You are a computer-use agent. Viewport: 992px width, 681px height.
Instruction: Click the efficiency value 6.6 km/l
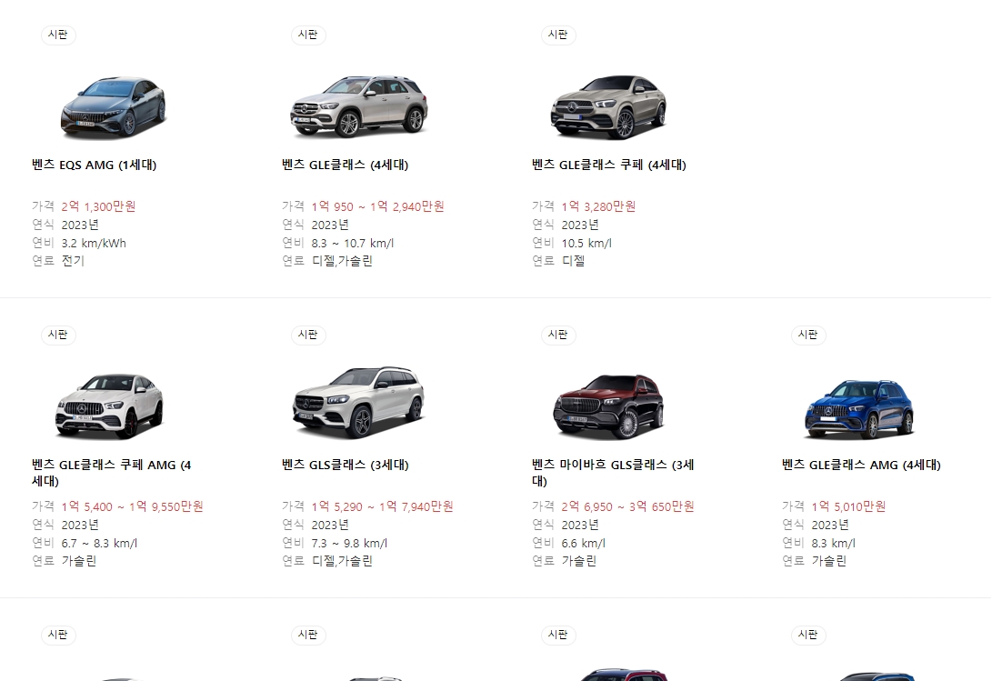[x=584, y=543]
